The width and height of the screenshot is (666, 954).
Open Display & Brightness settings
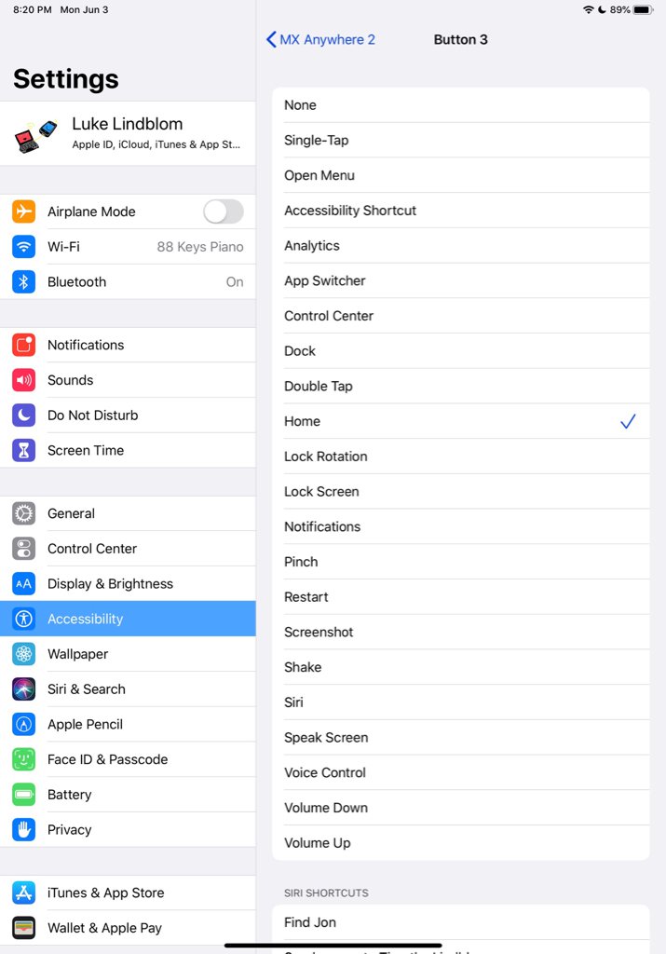(x=128, y=583)
